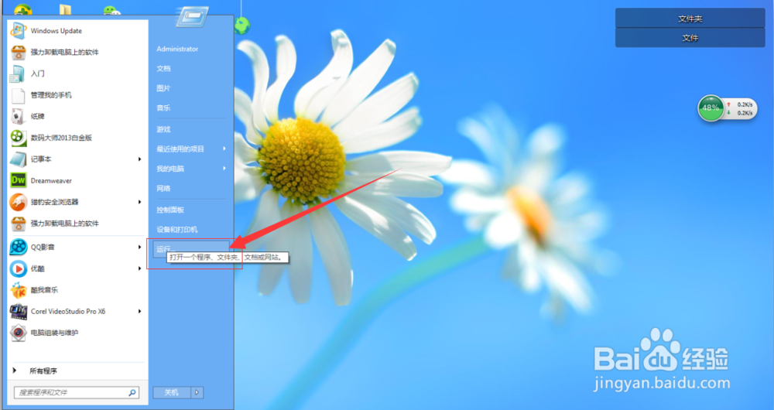Expand 最近使用的项目 submenu arrow
774x410 pixels.
224,149
